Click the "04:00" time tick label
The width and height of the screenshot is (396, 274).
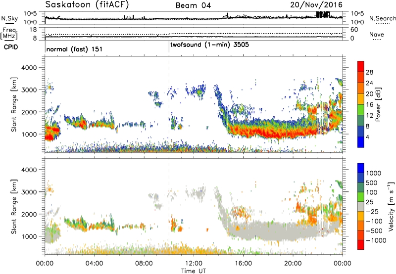pos(94,264)
